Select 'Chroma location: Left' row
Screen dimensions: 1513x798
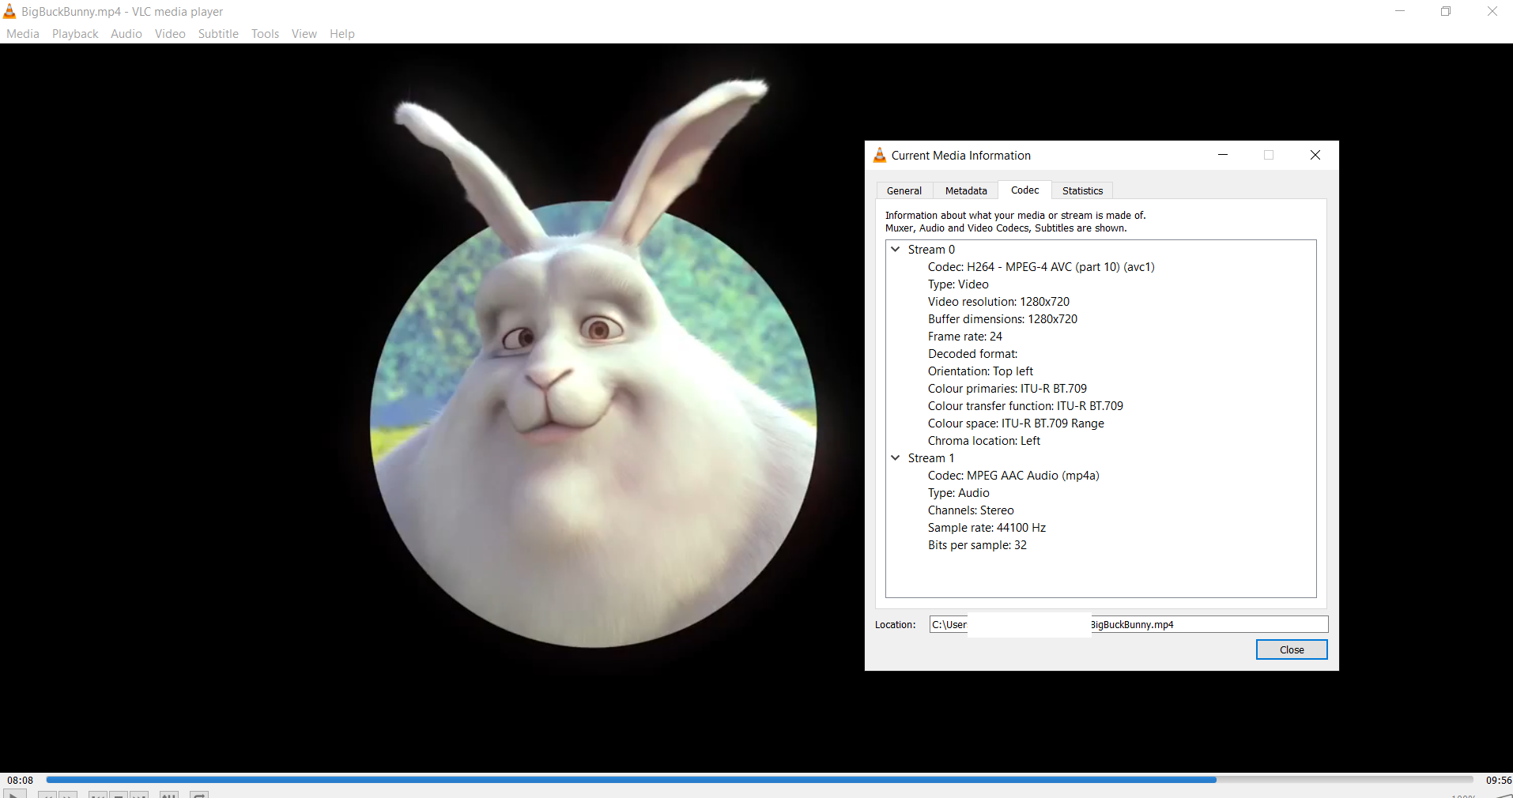pyautogui.click(x=984, y=441)
